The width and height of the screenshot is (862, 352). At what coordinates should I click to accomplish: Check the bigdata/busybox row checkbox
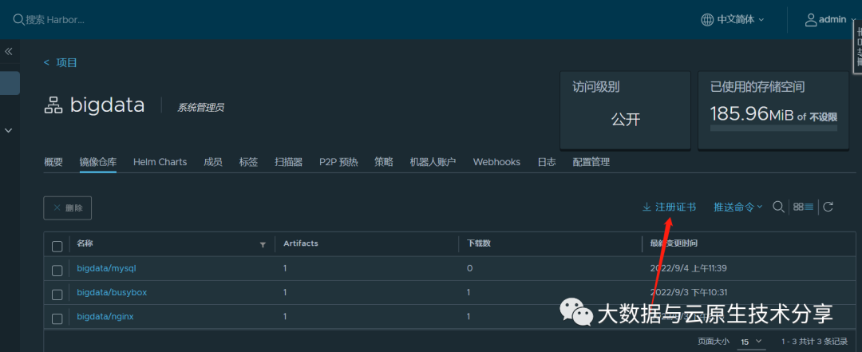pyautogui.click(x=57, y=295)
